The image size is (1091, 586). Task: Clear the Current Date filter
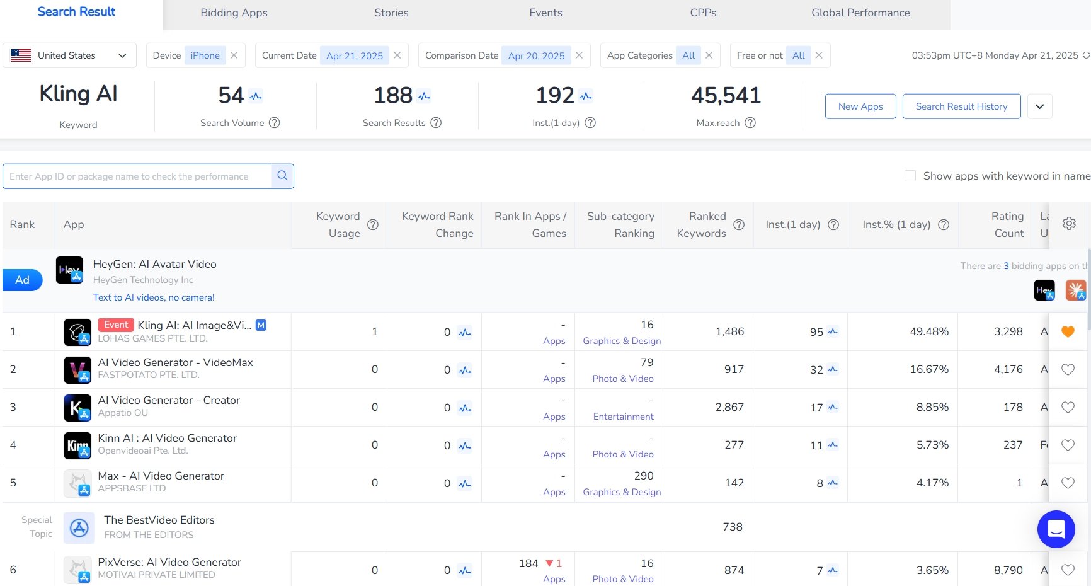pyautogui.click(x=397, y=55)
